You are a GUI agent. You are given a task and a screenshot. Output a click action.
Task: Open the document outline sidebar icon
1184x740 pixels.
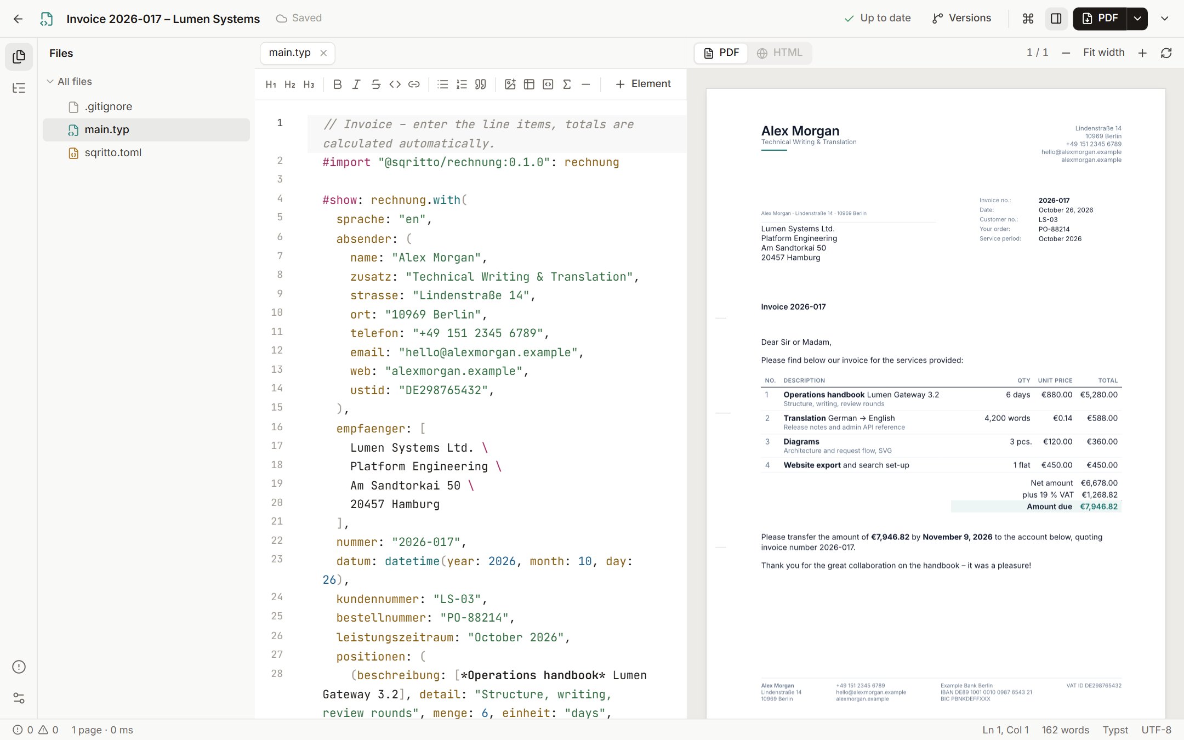pyautogui.click(x=19, y=88)
